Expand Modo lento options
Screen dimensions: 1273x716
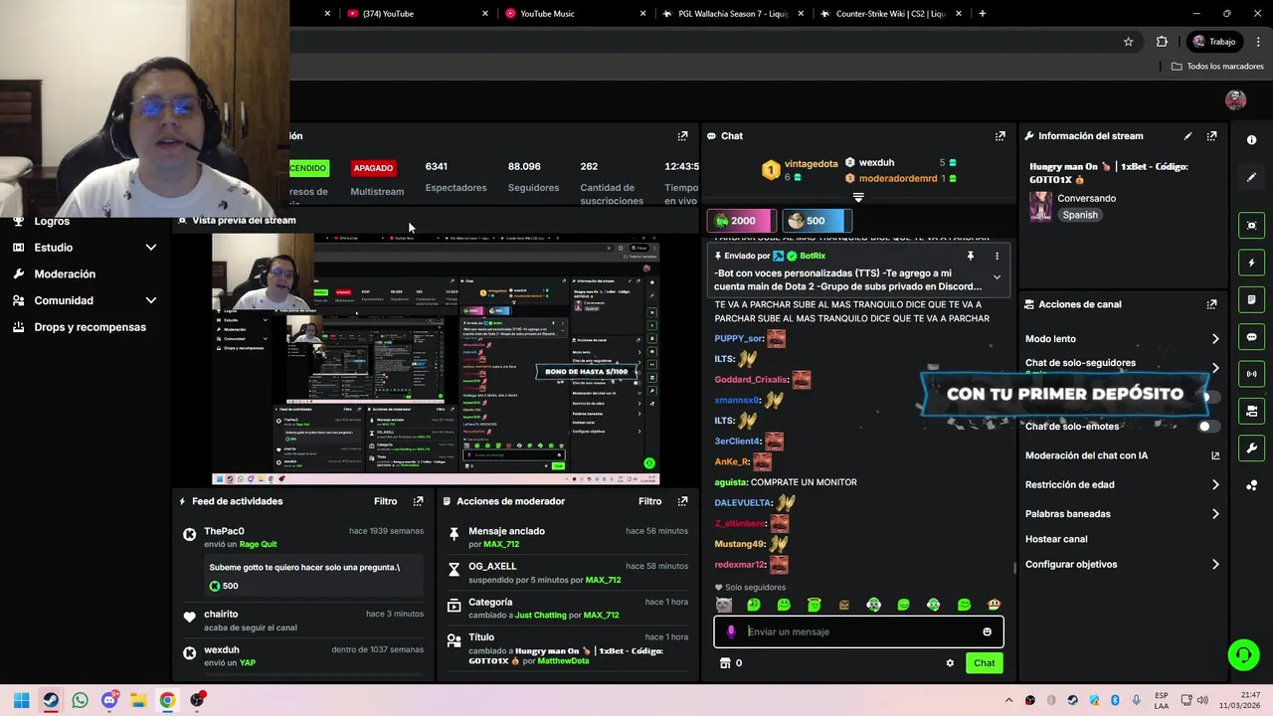tap(1215, 339)
